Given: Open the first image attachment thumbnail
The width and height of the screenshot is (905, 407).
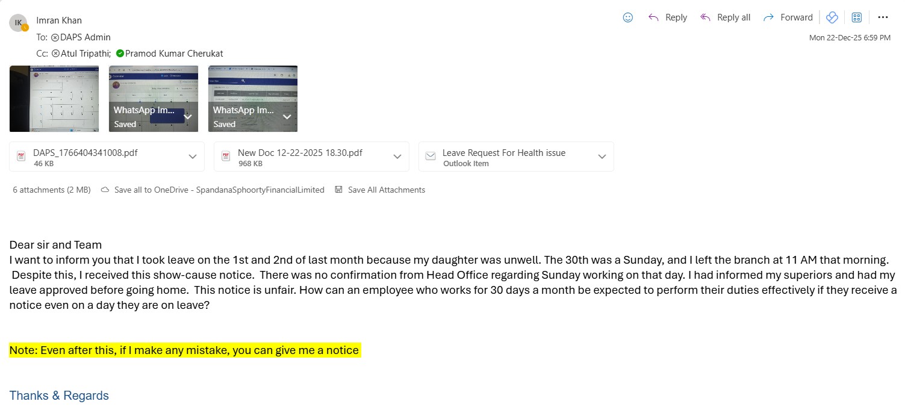Looking at the screenshot, I should point(54,99).
